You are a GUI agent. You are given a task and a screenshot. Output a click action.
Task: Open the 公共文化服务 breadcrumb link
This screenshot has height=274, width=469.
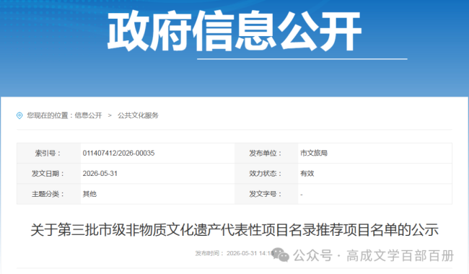[138, 115]
